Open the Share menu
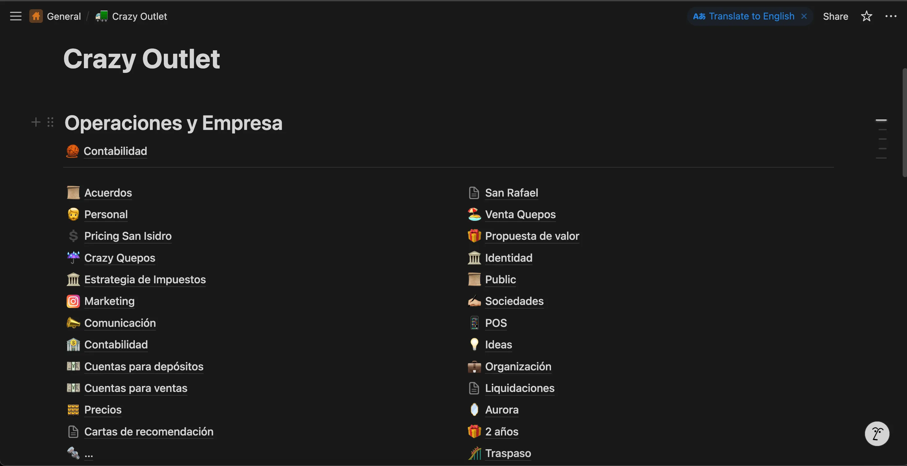This screenshot has width=907, height=466. pos(835,16)
